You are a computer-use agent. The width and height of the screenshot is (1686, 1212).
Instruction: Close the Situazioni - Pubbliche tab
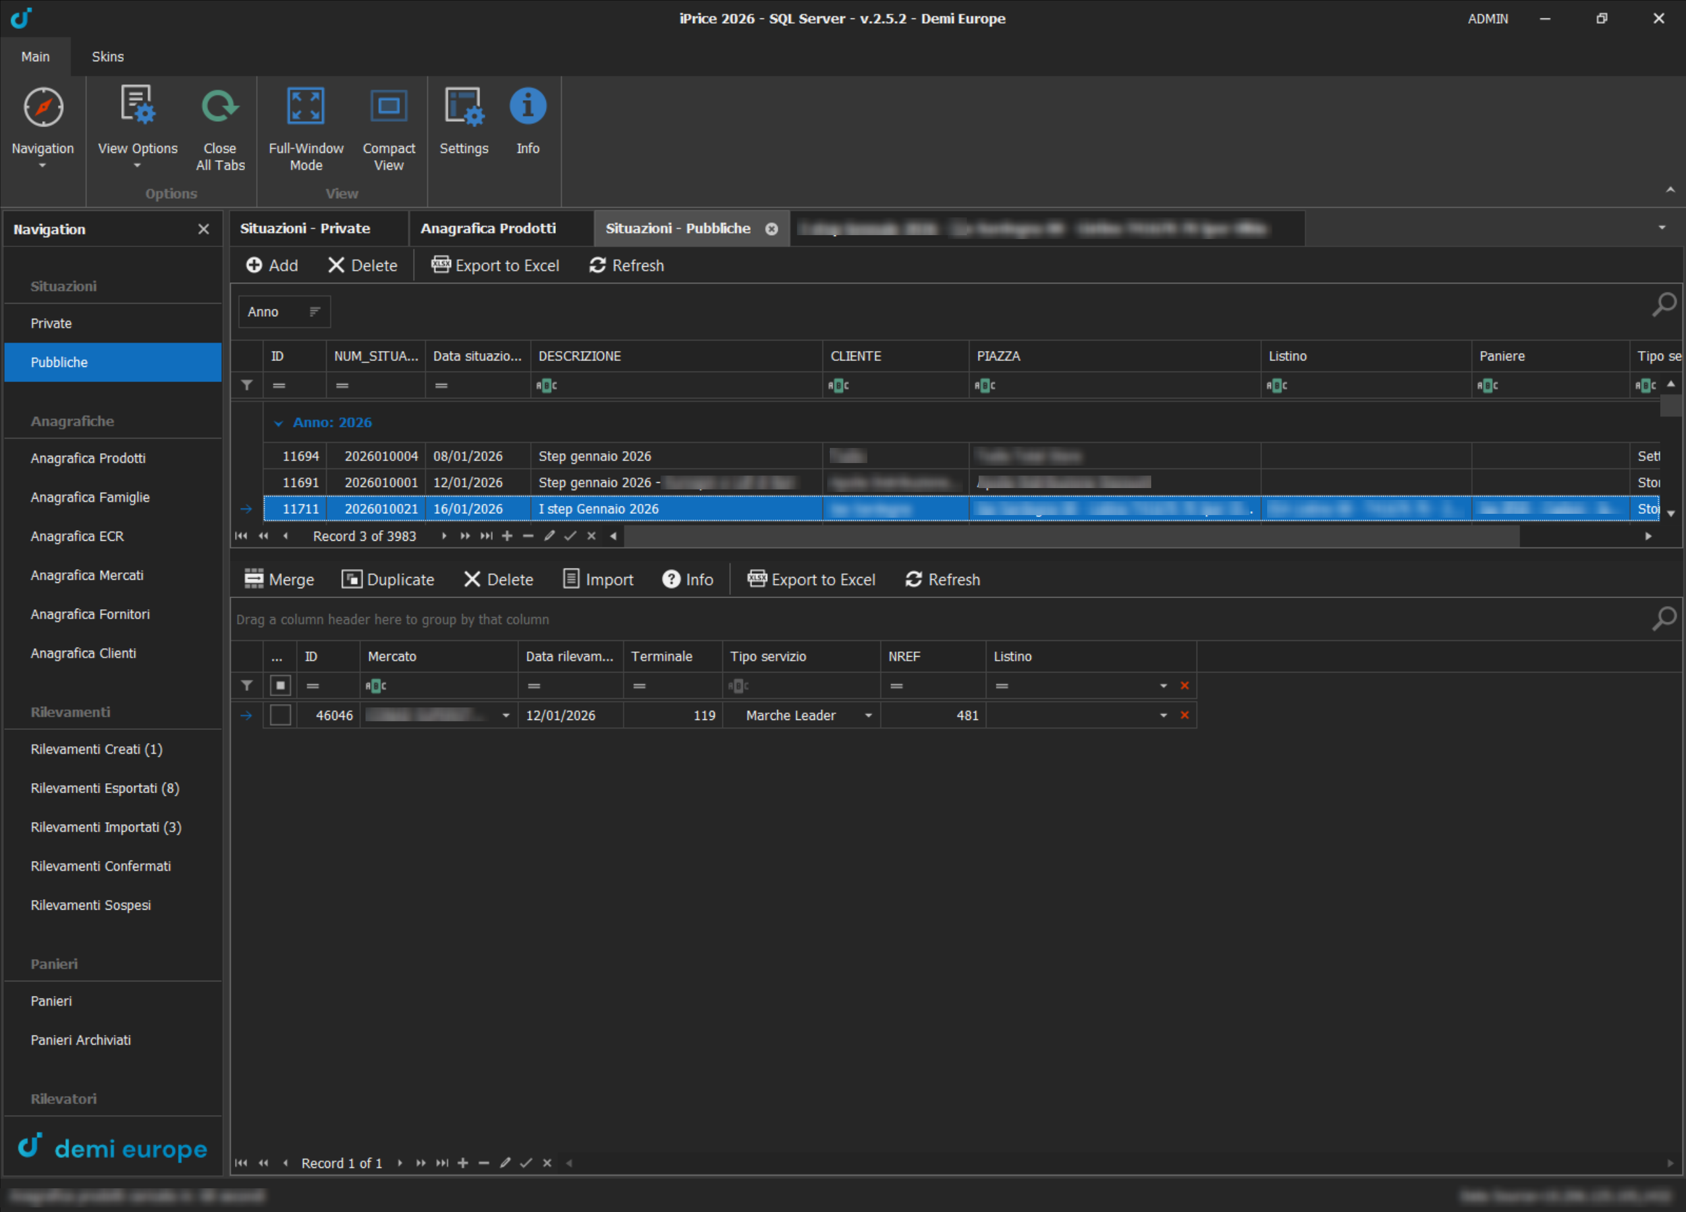[x=772, y=229]
